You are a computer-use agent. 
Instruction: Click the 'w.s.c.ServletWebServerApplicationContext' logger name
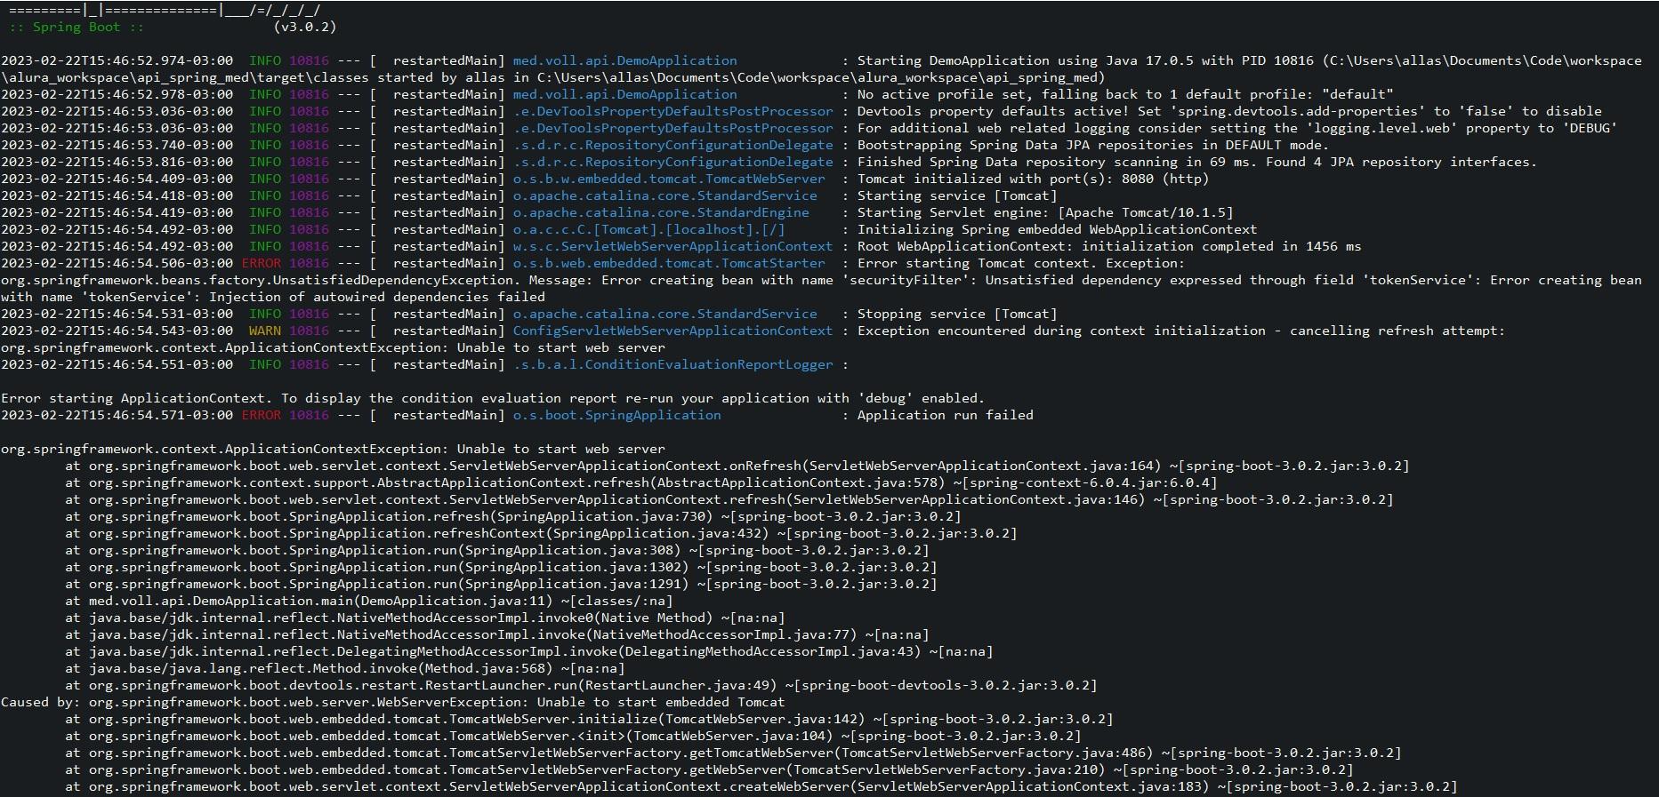click(x=672, y=246)
